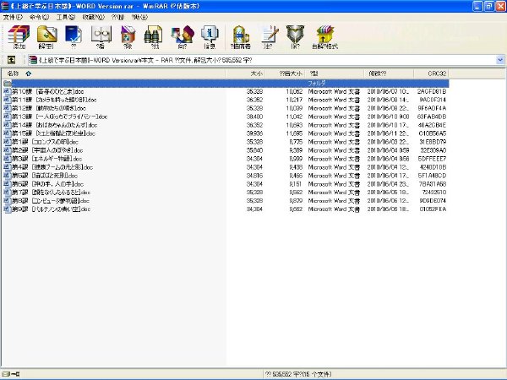This screenshot has height=380, width=507.
Task: Open the 工具(S) Tools menu
Action: (65, 17)
